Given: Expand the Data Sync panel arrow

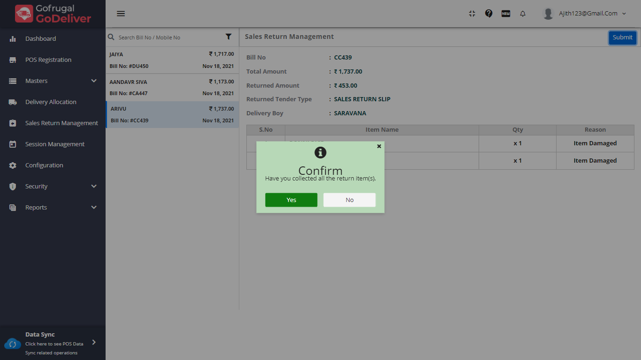Looking at the screenshot, I should 94,342.
